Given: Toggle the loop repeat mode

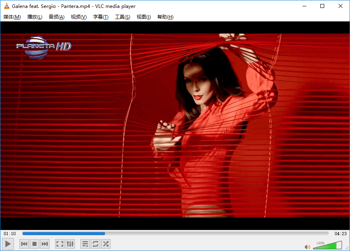Looking at the screenshot, I should coord(96,244).
